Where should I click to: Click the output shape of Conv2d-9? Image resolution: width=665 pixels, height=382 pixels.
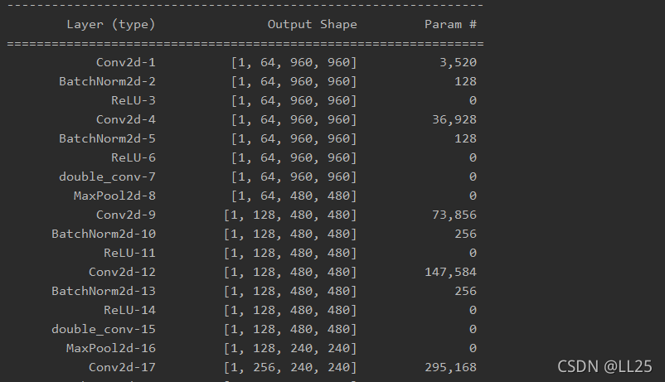(x=290, y=215)
